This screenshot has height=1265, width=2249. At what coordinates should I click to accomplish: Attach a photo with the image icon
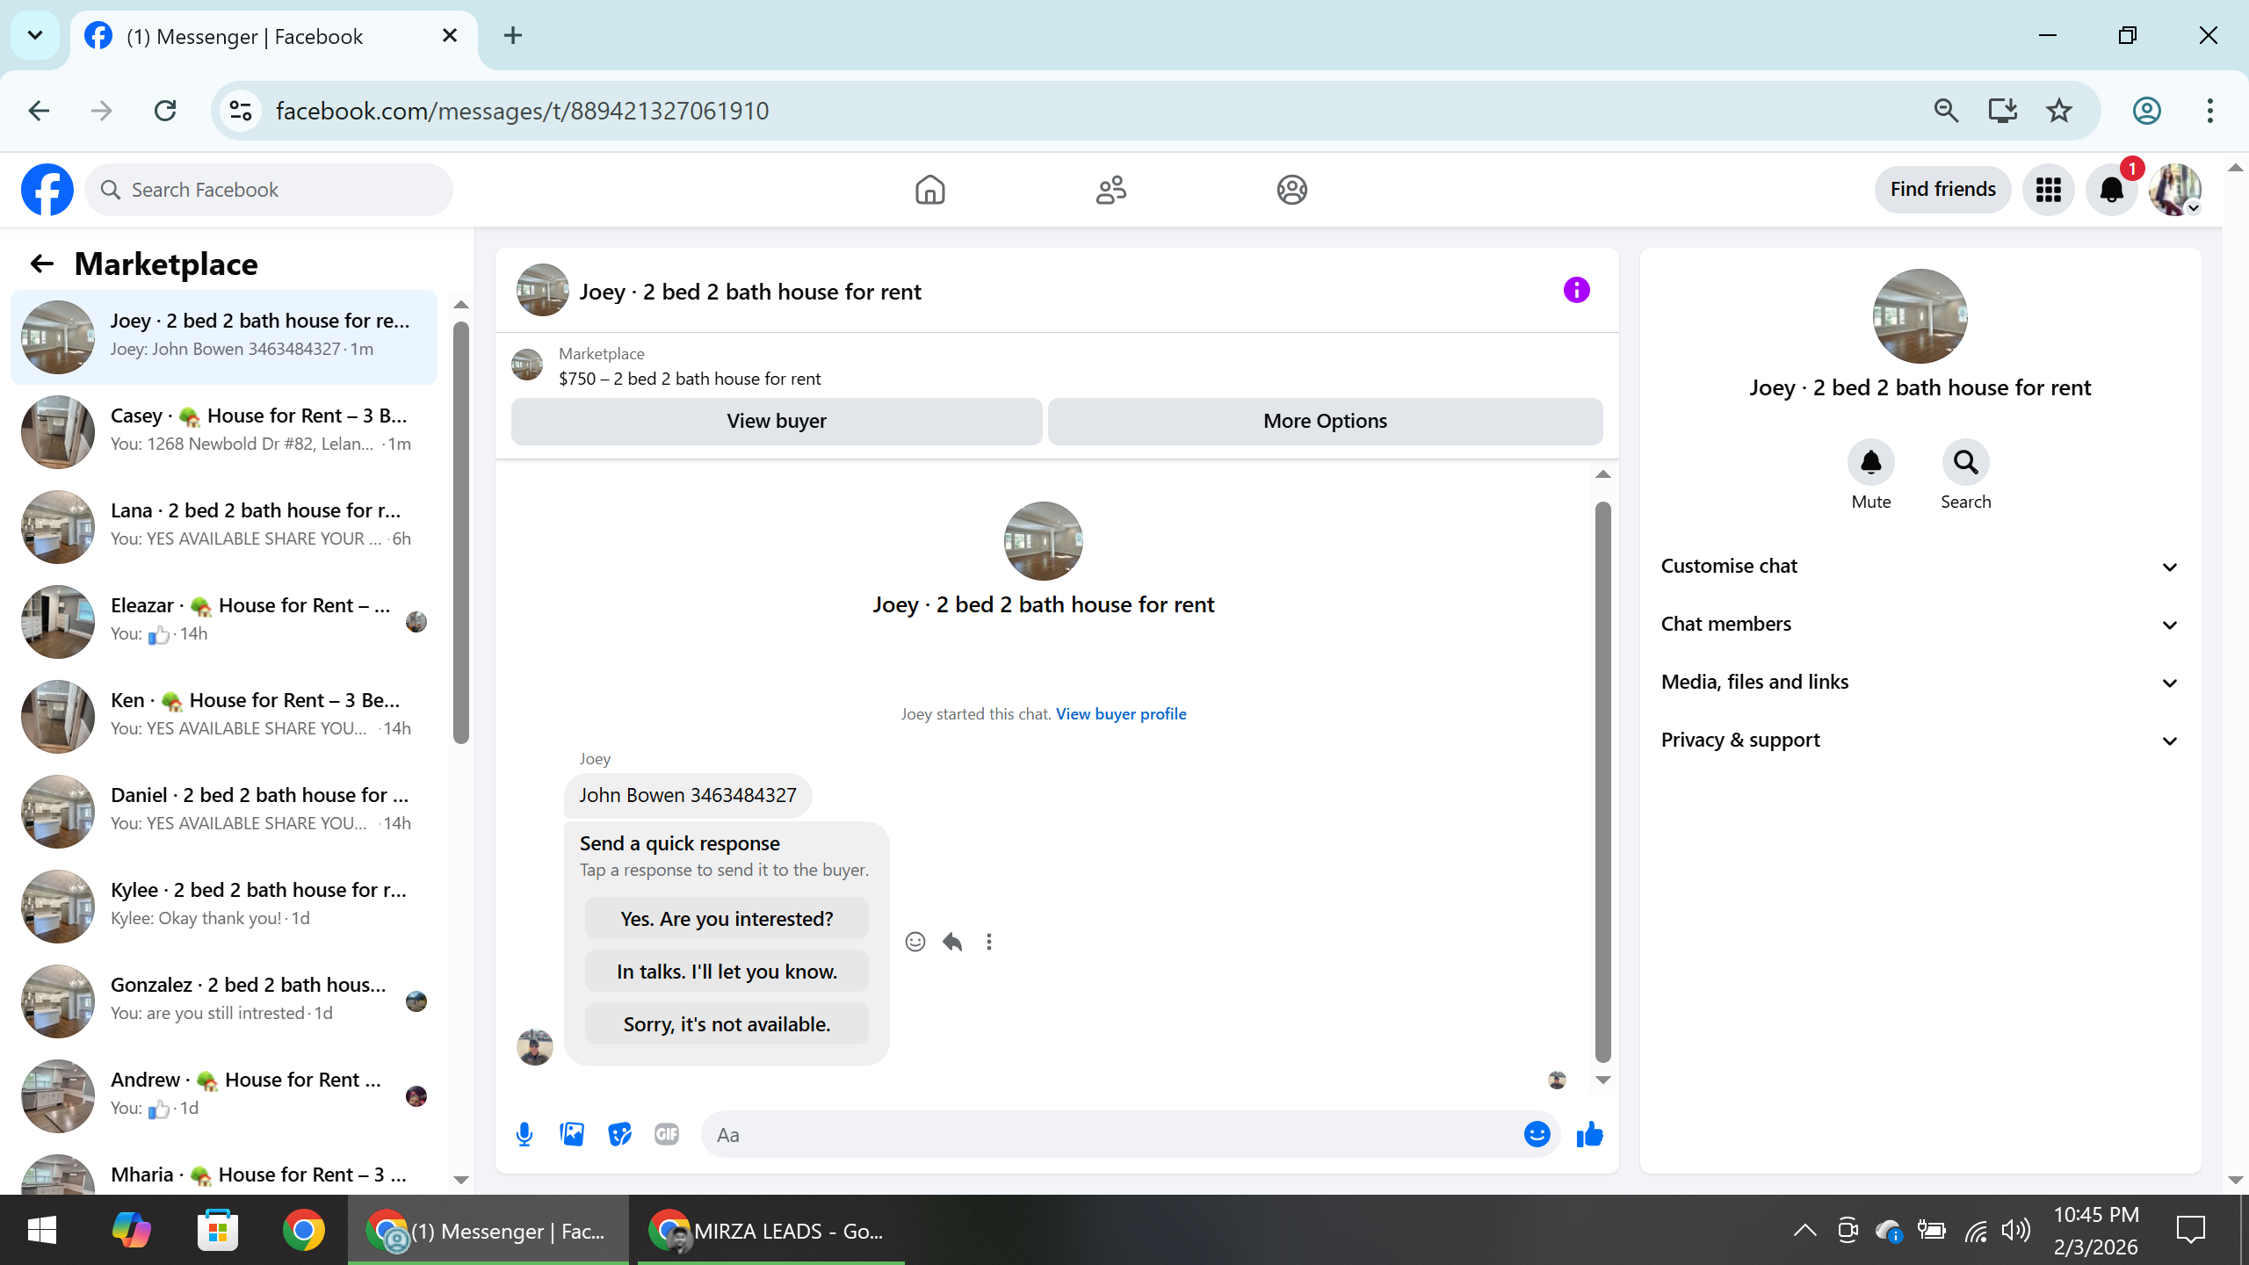[572, 1134]
